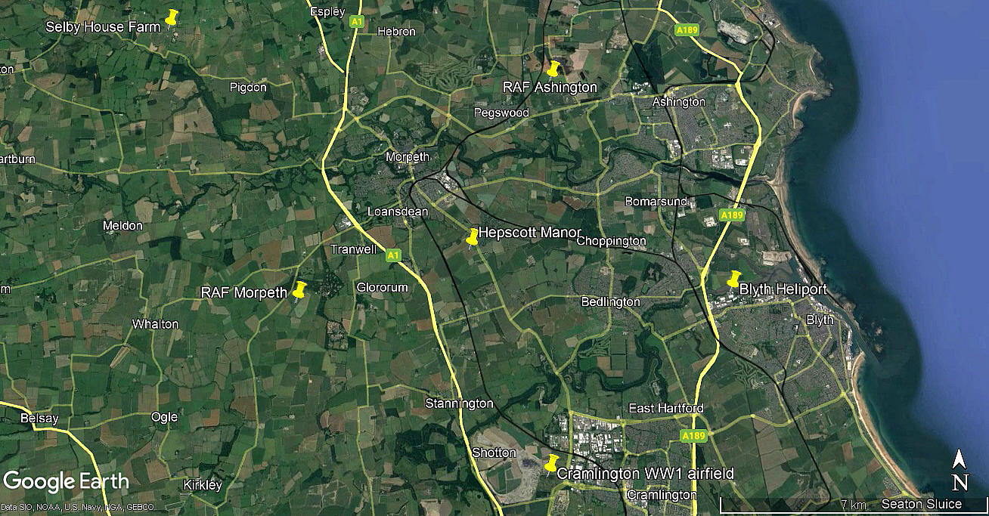The width and height of the screenshot is (989, 516).
Task: Click the Stannington place name
Action: point(459,403)
